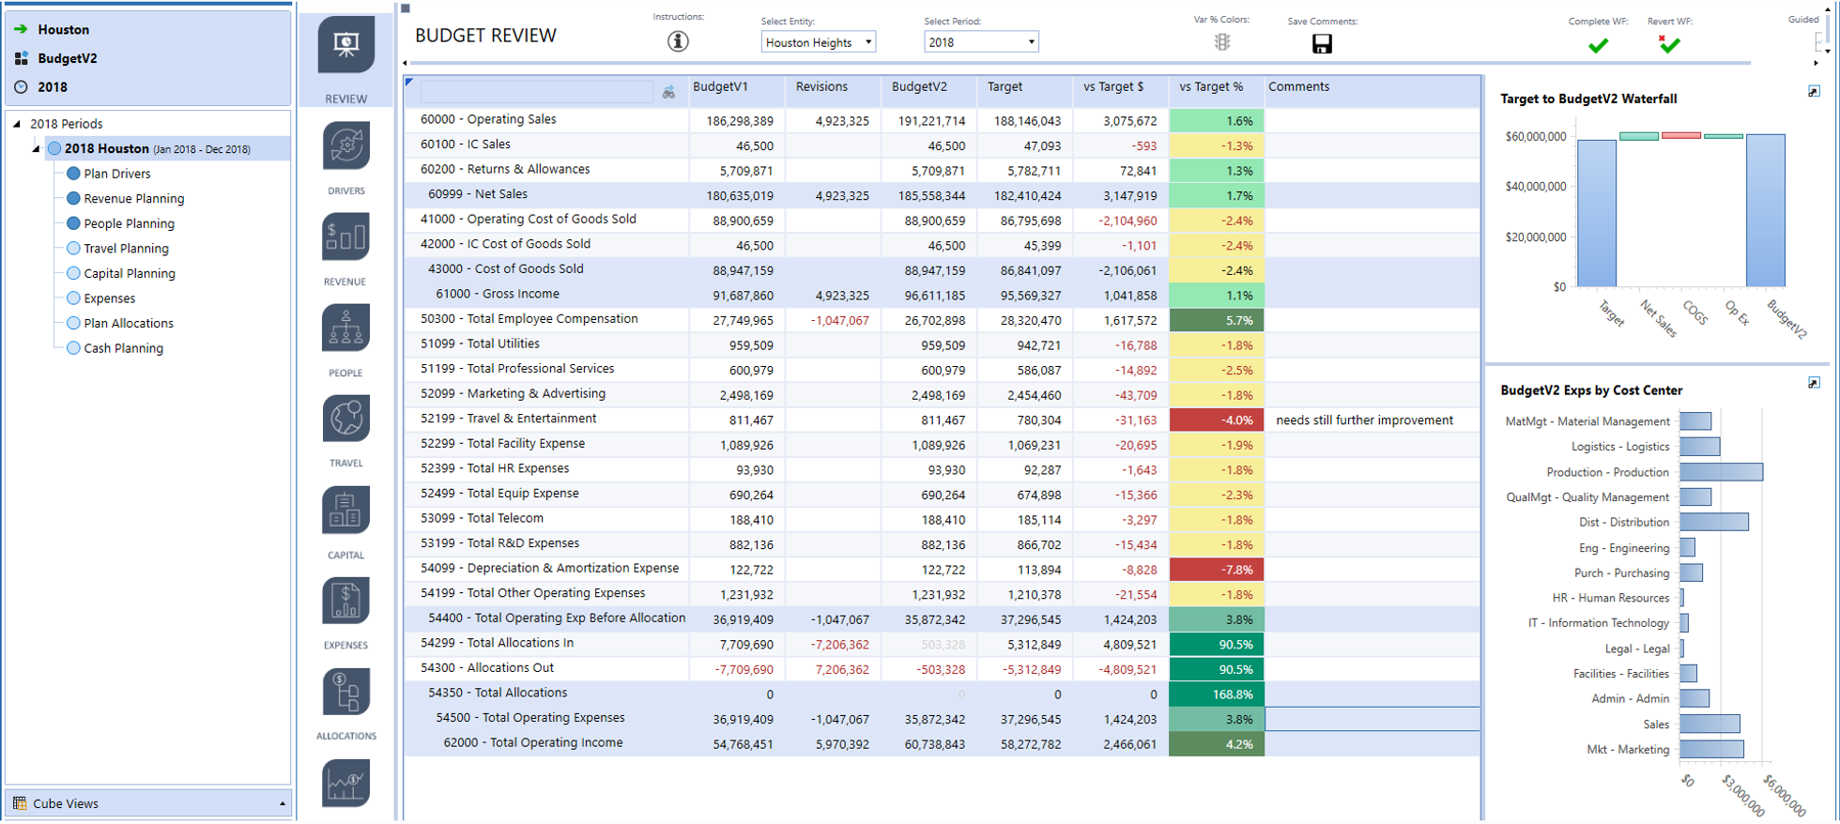Open the Travel globe icon

(x=345, y=419)
